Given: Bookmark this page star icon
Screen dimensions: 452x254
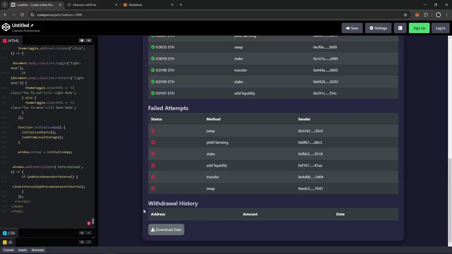Looking at the screenshot, I should (x=405, y=15).
